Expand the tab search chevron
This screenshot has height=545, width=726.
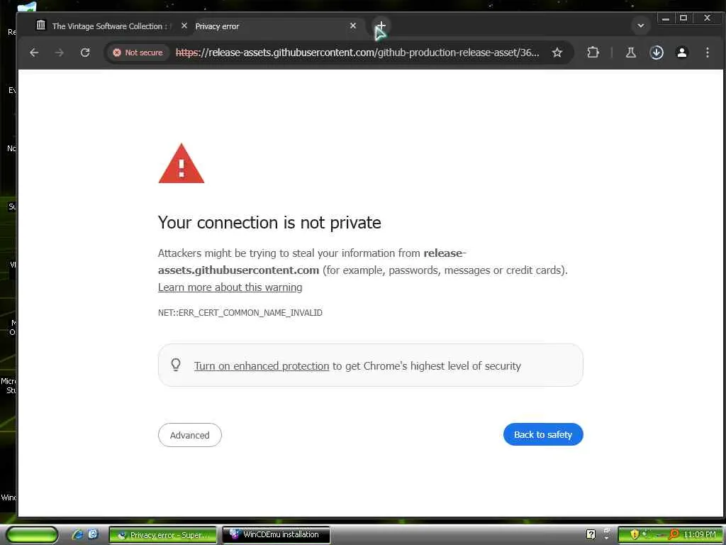pos(641,26)
